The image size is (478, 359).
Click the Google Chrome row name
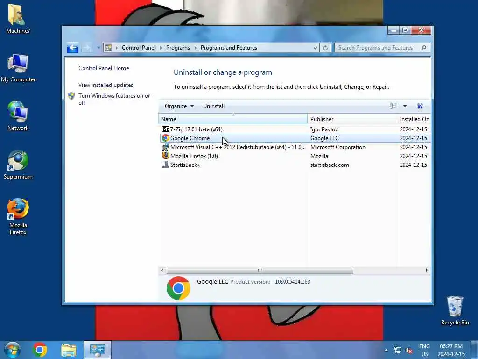(x=190, y=138)
